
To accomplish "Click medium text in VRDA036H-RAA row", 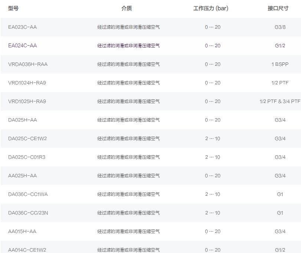I will click(128, 64).
